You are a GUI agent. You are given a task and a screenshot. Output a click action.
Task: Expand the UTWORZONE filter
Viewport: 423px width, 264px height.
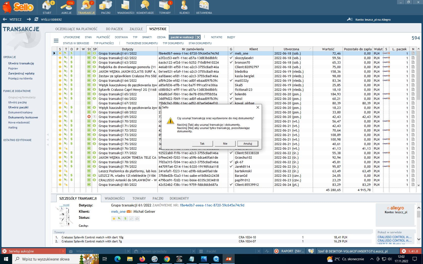pos(72,37)
